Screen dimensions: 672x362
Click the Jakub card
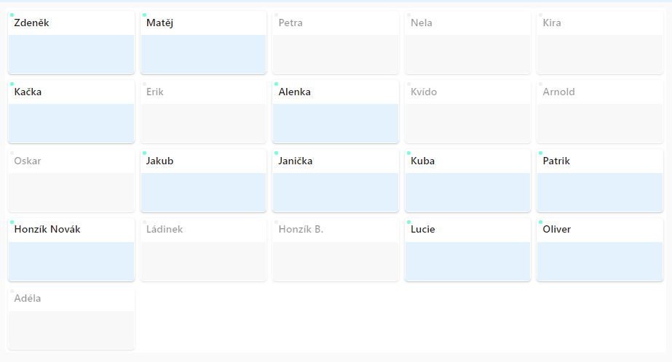(203, 181)
